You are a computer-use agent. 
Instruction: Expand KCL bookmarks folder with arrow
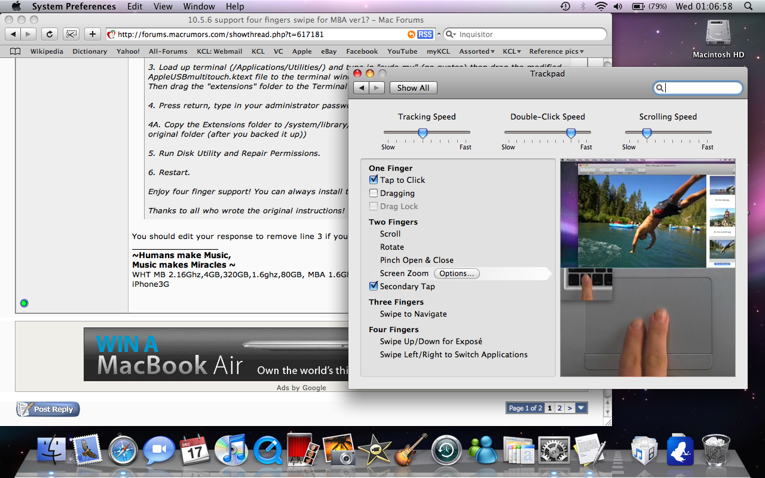tap(512, 51)
